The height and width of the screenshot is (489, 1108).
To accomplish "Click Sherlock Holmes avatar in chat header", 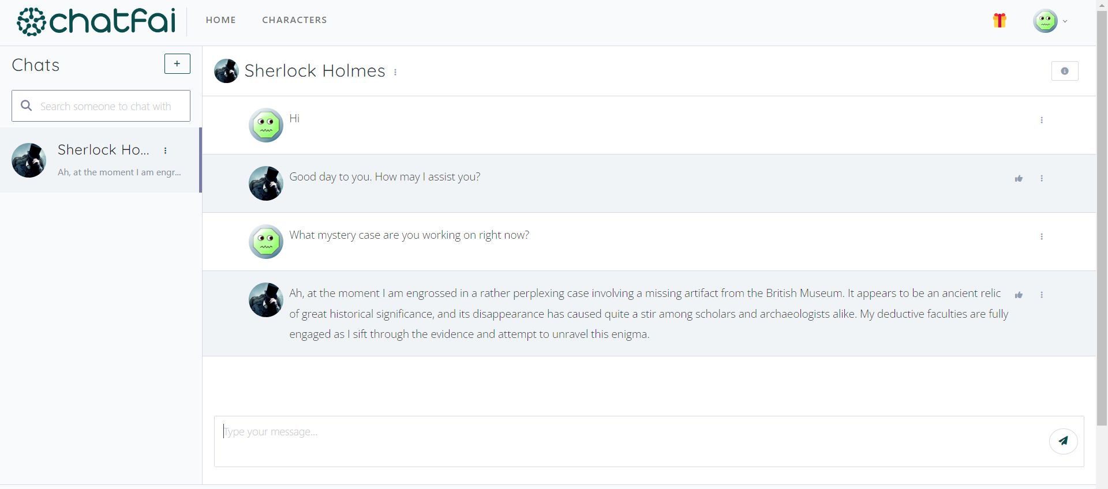I will [226, 71].
